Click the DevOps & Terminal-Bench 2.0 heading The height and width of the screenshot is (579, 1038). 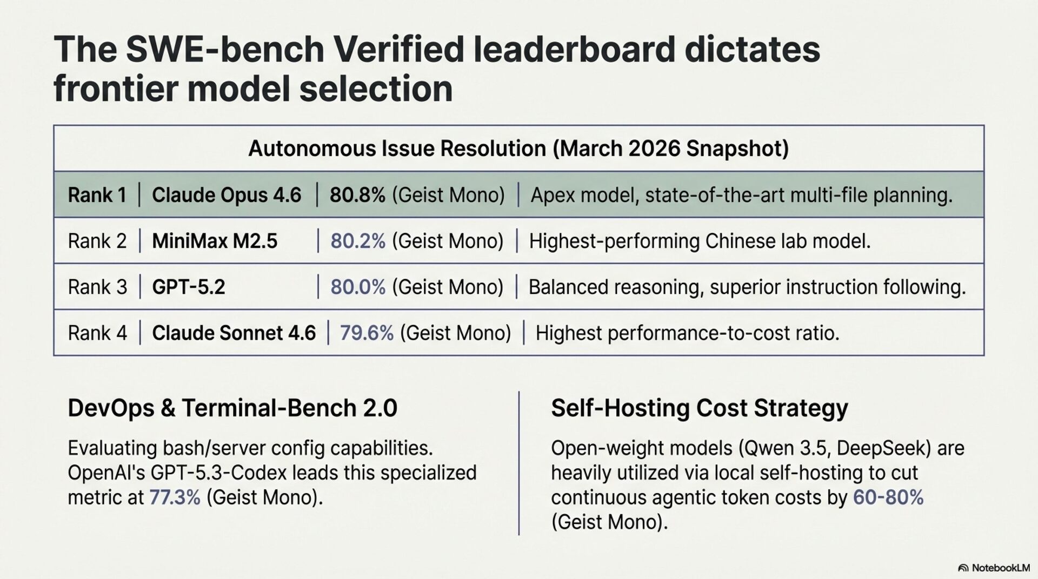[232, 408]
